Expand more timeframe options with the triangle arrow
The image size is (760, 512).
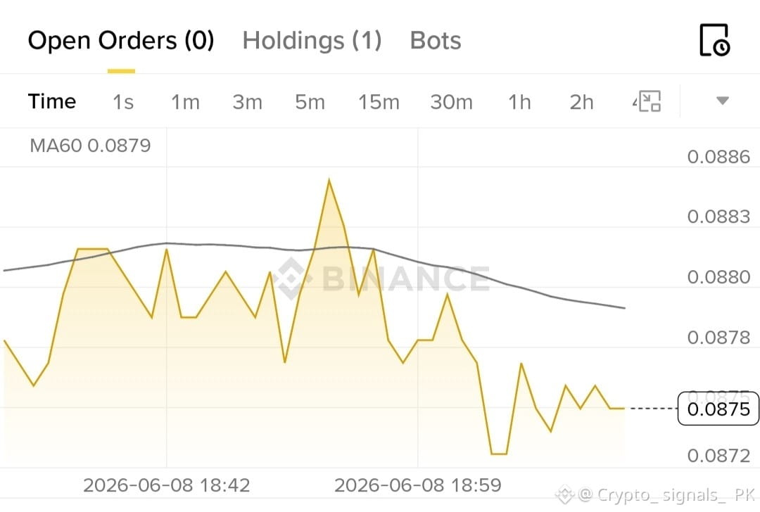722,101
